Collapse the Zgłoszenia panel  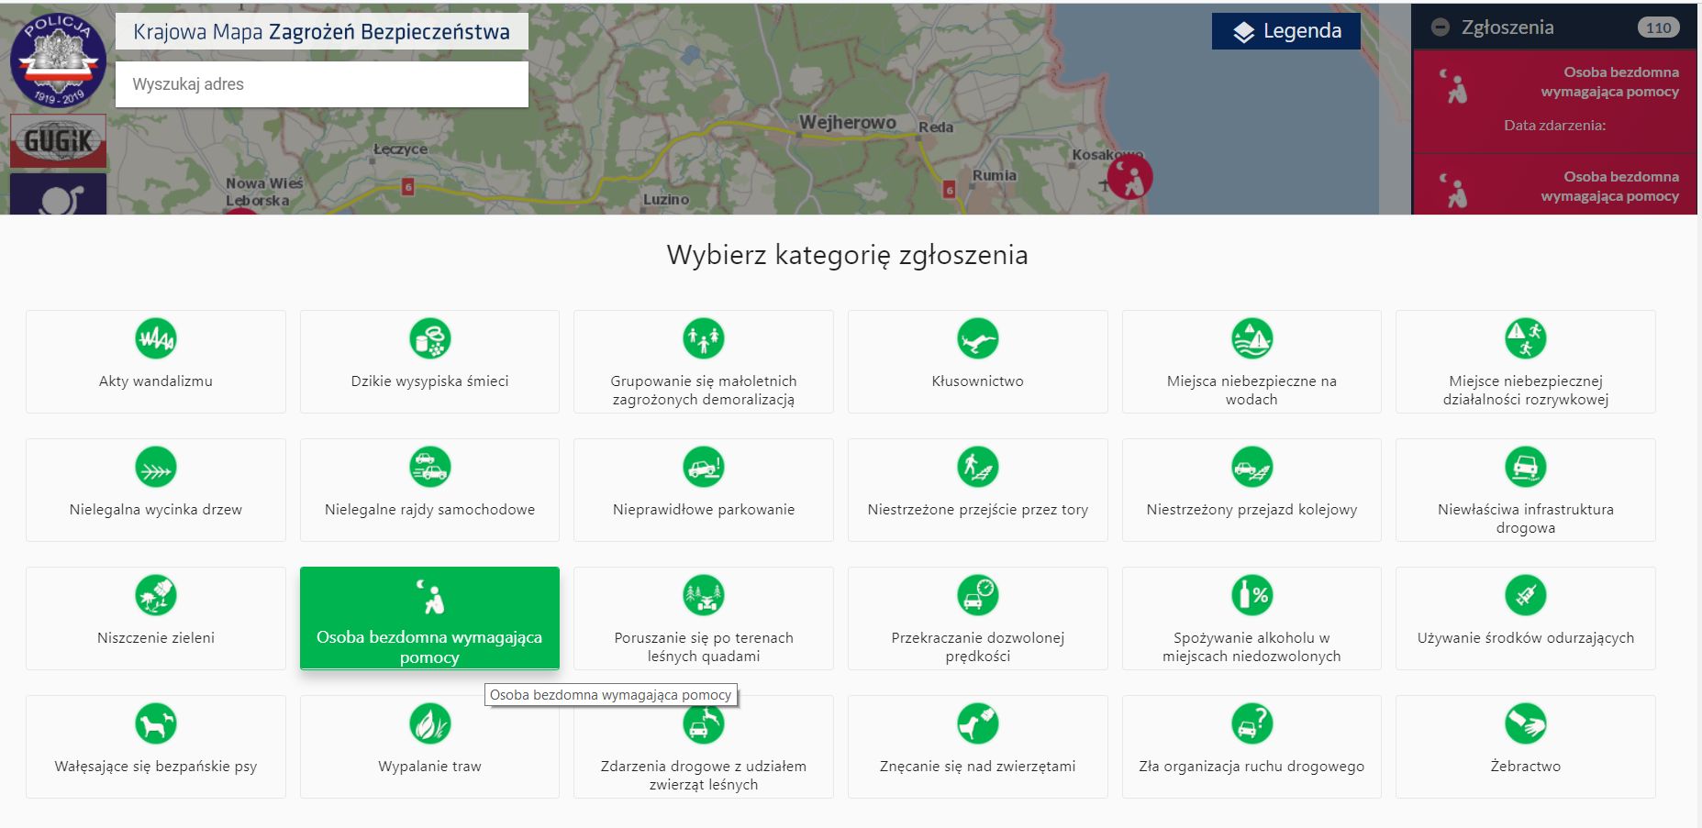pos(1441,28)
